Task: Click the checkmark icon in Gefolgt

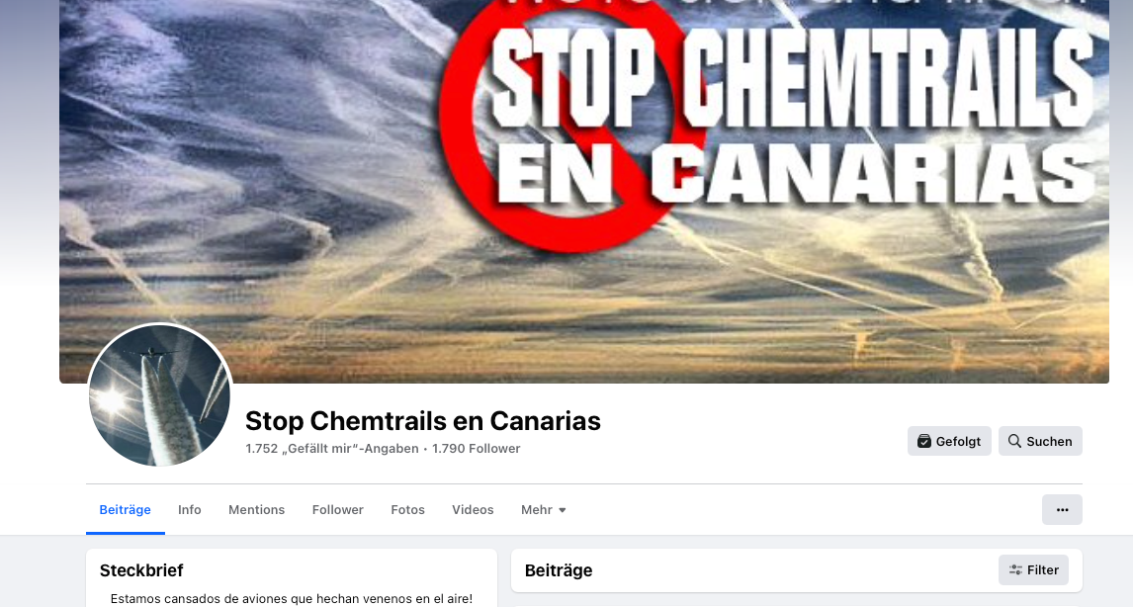Action: click(x=924, y=441)
